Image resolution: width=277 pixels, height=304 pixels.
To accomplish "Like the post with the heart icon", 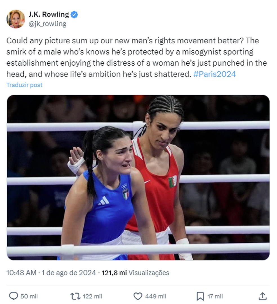I will coord(138,296).
